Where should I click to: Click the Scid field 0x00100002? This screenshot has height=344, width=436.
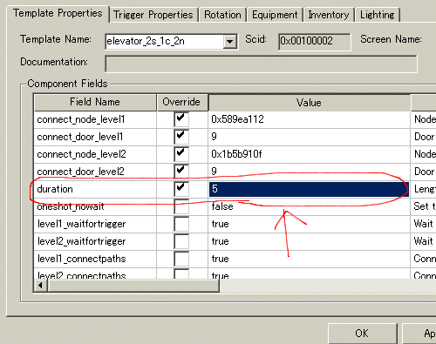click(x=314, y=41)
